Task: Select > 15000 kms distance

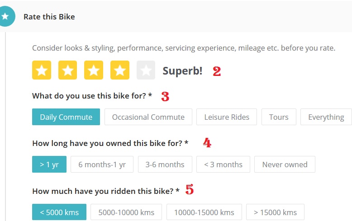Action: pyautogui.click(x=275, y=212)
